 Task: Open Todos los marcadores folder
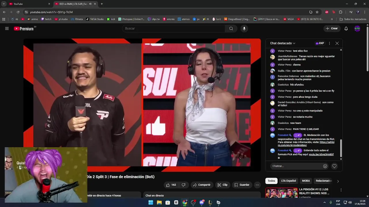(353, 19)
